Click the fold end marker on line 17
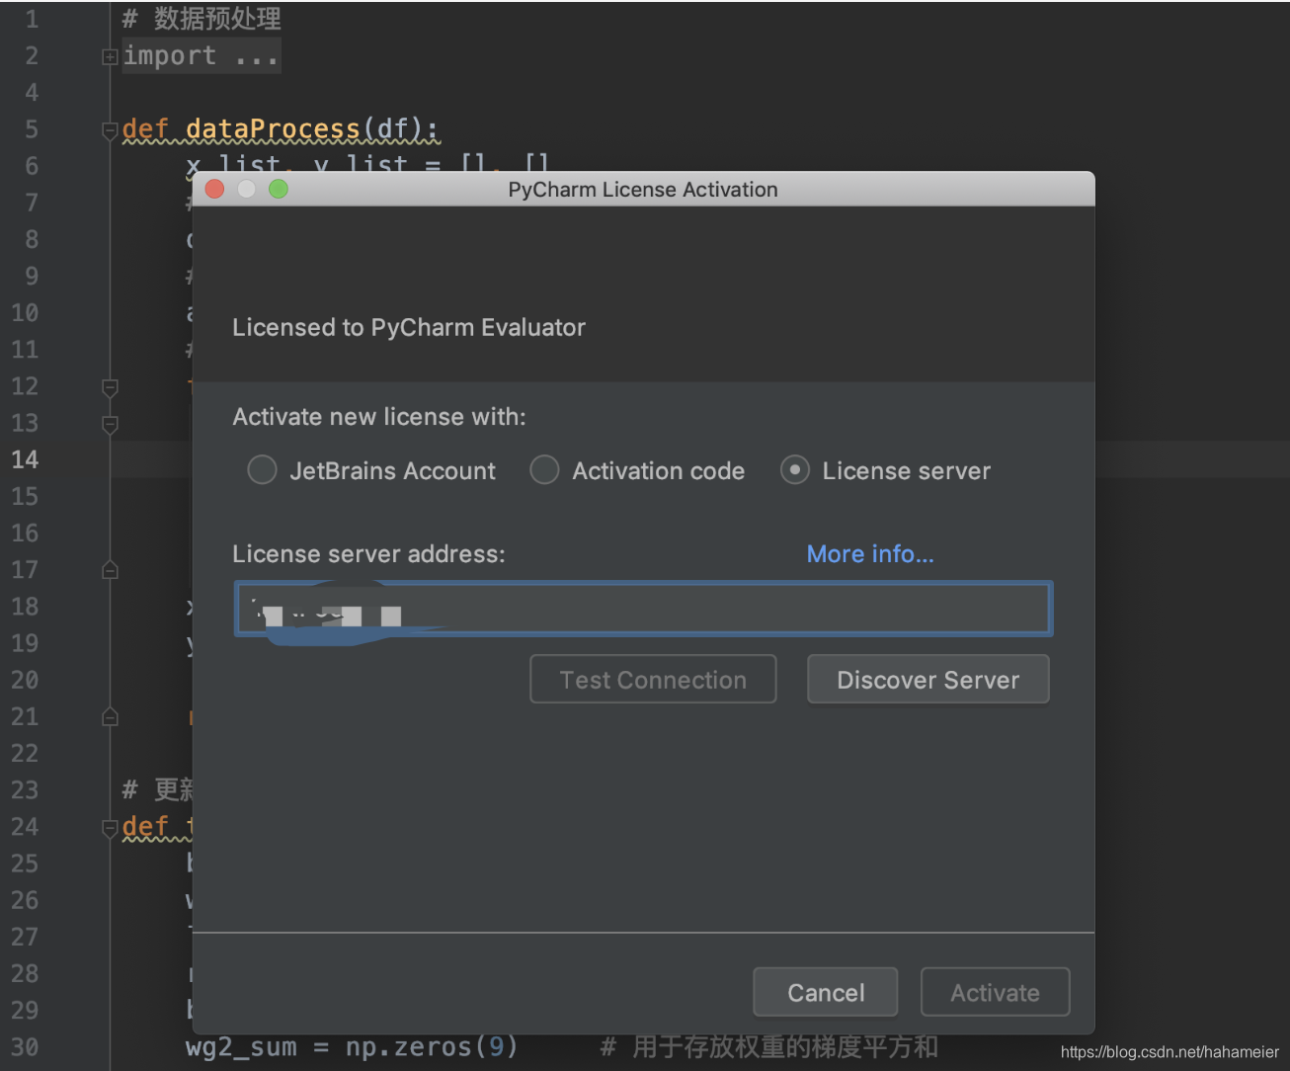 point(110,570)
